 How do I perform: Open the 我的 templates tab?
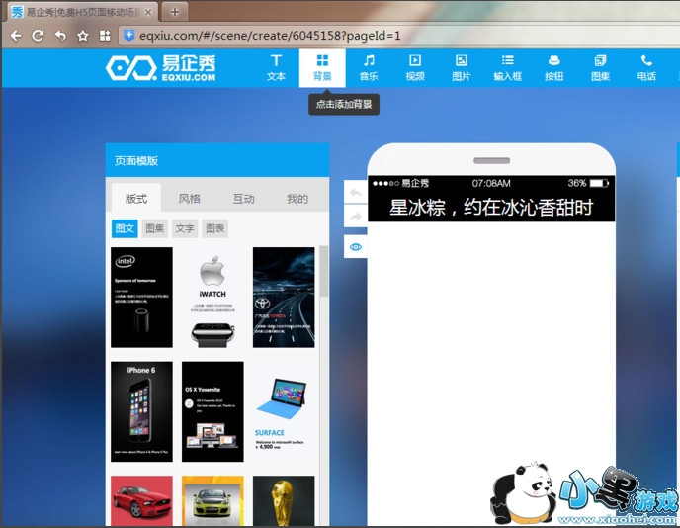point(297,199)
